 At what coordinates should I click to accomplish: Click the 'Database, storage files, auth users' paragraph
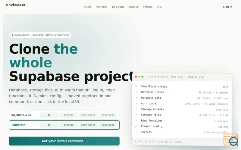(62, 96)
